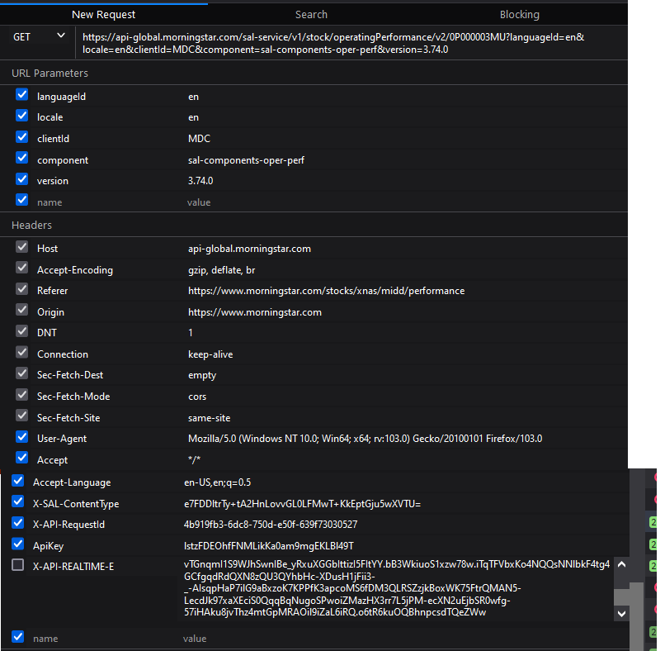Click the Referer header value field
The width and height of the screenshot is (665, 651).
pos(326,291)
